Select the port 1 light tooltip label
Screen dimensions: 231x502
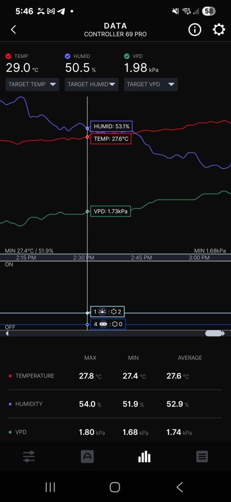point(107,312)
